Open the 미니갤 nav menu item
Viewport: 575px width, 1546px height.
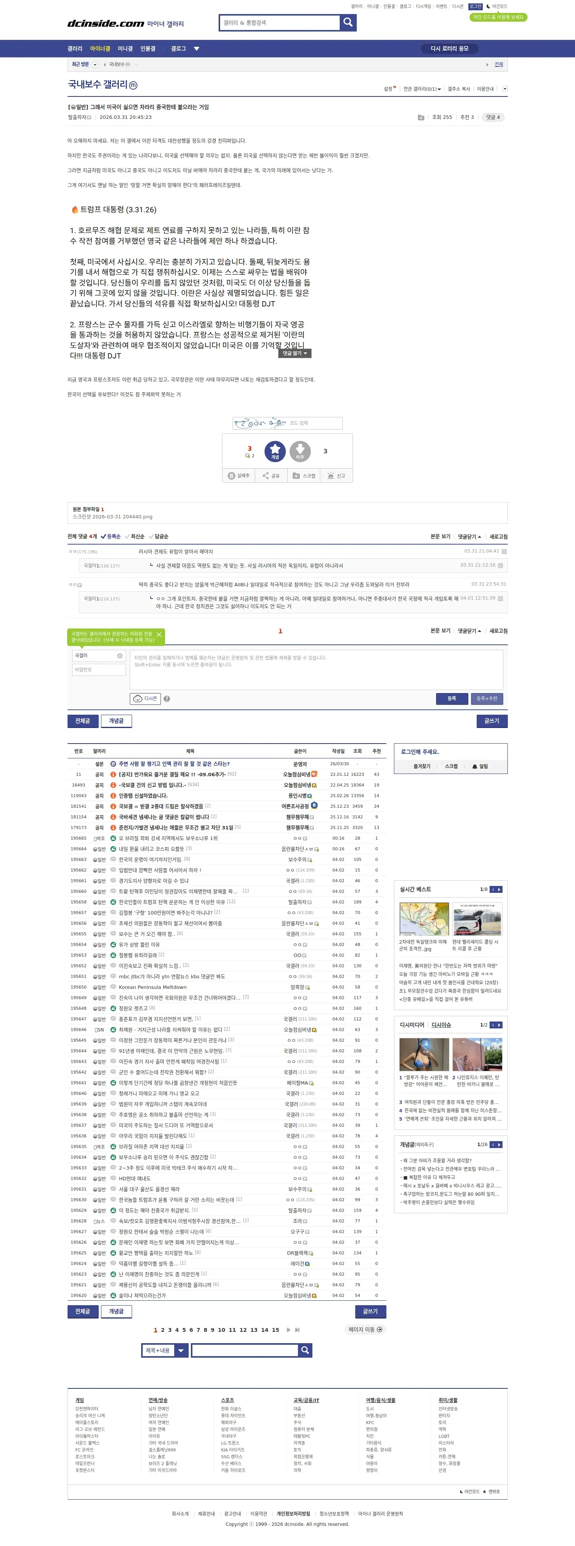[x=125, y=49]
